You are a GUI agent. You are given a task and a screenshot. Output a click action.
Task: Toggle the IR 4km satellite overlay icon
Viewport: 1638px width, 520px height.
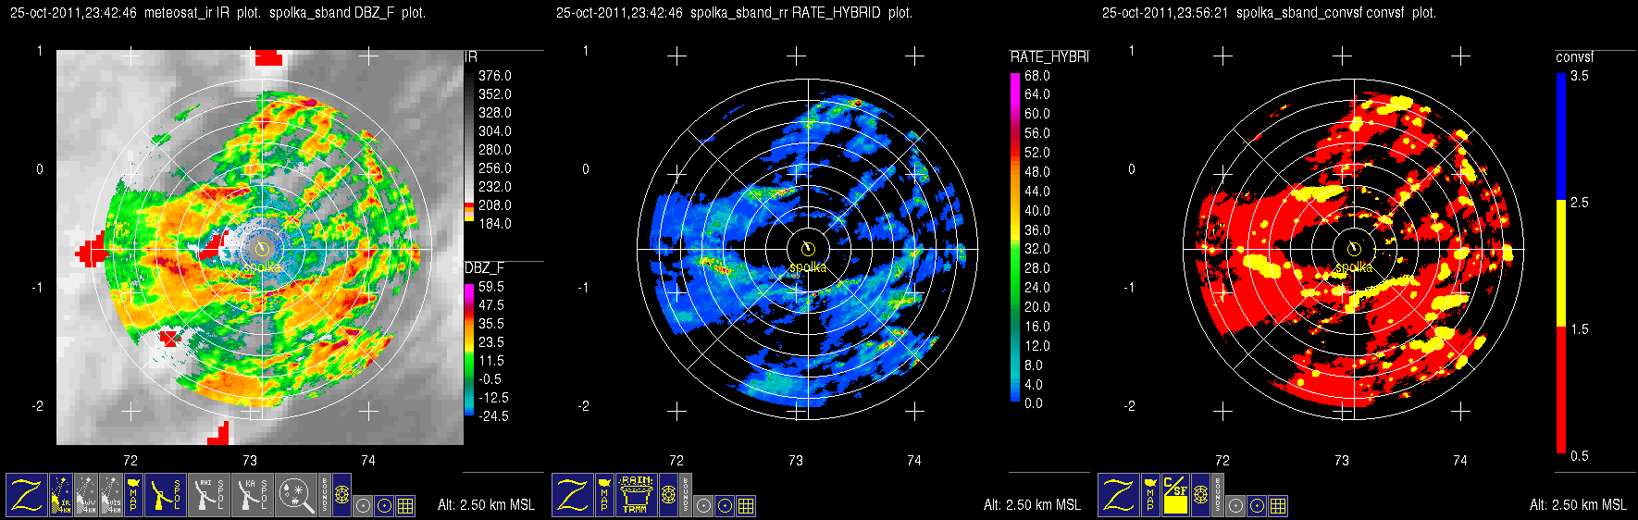61,495
